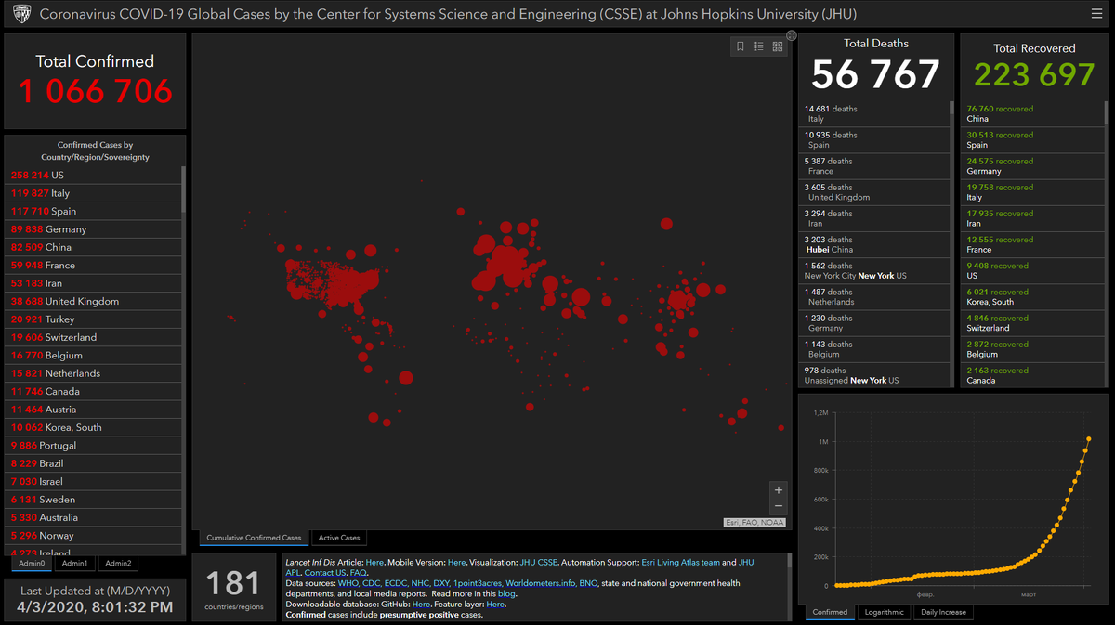Select the 82 509 China row
This screenshot has width=1115, height=625.
[x=93, y=247]
